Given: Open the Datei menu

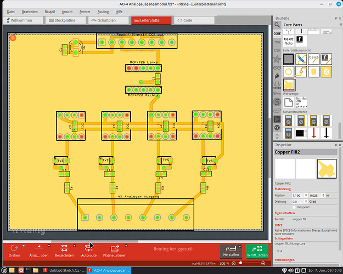Looking at the screenshot, I should 11,12.
